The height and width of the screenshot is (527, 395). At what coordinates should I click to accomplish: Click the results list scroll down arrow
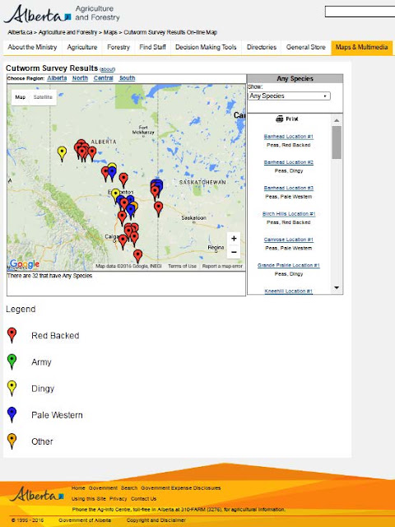(337, 287)
